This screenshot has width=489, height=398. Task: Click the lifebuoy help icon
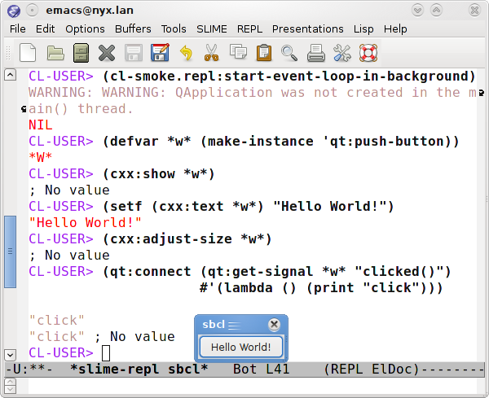click(x=368, y=54)
